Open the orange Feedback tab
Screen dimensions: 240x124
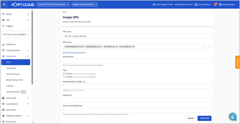coord(237,62)
